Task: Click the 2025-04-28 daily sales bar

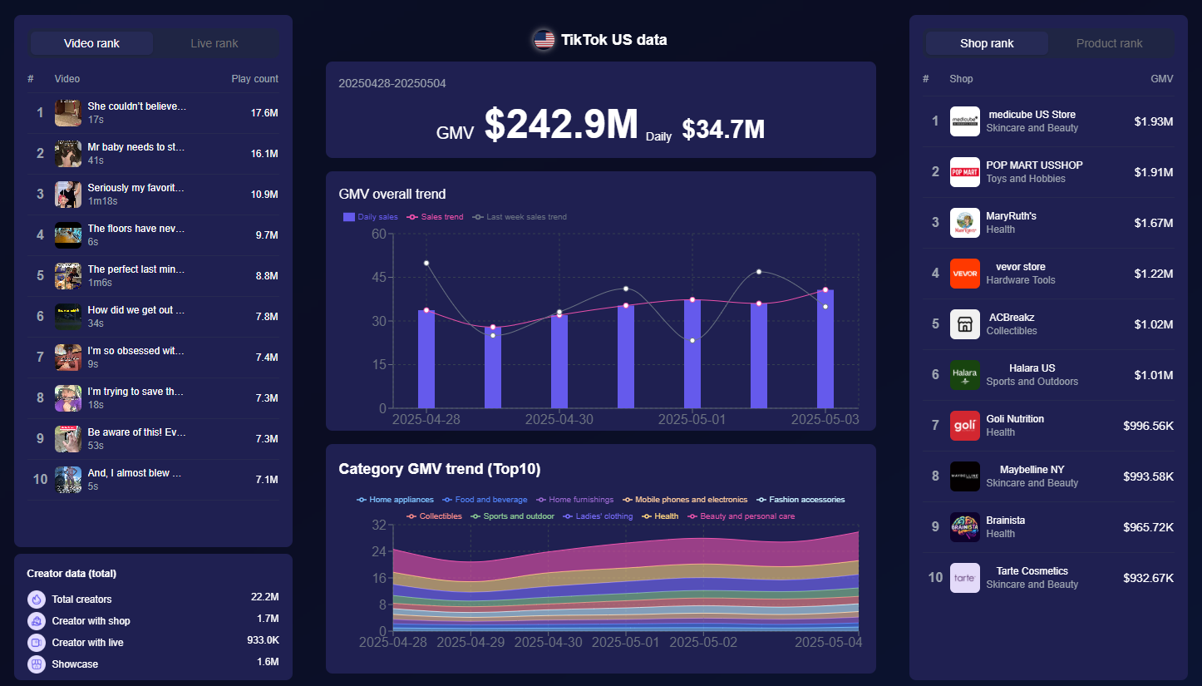Action: (x=426, y=359)
